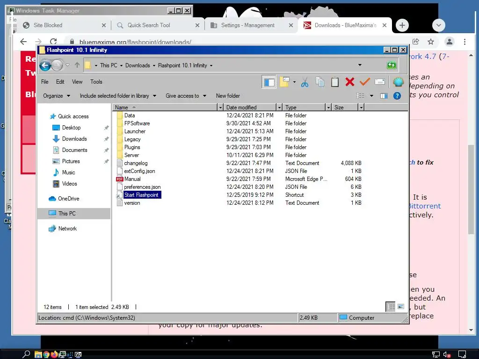
Task: Open the Give access to dropdown
Action: click(x=186, y=96)
